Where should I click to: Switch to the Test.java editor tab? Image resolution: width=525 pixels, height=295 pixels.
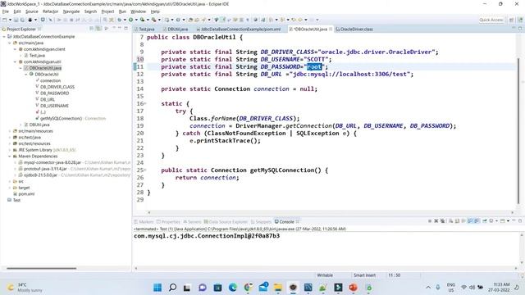tap(146, 29)
